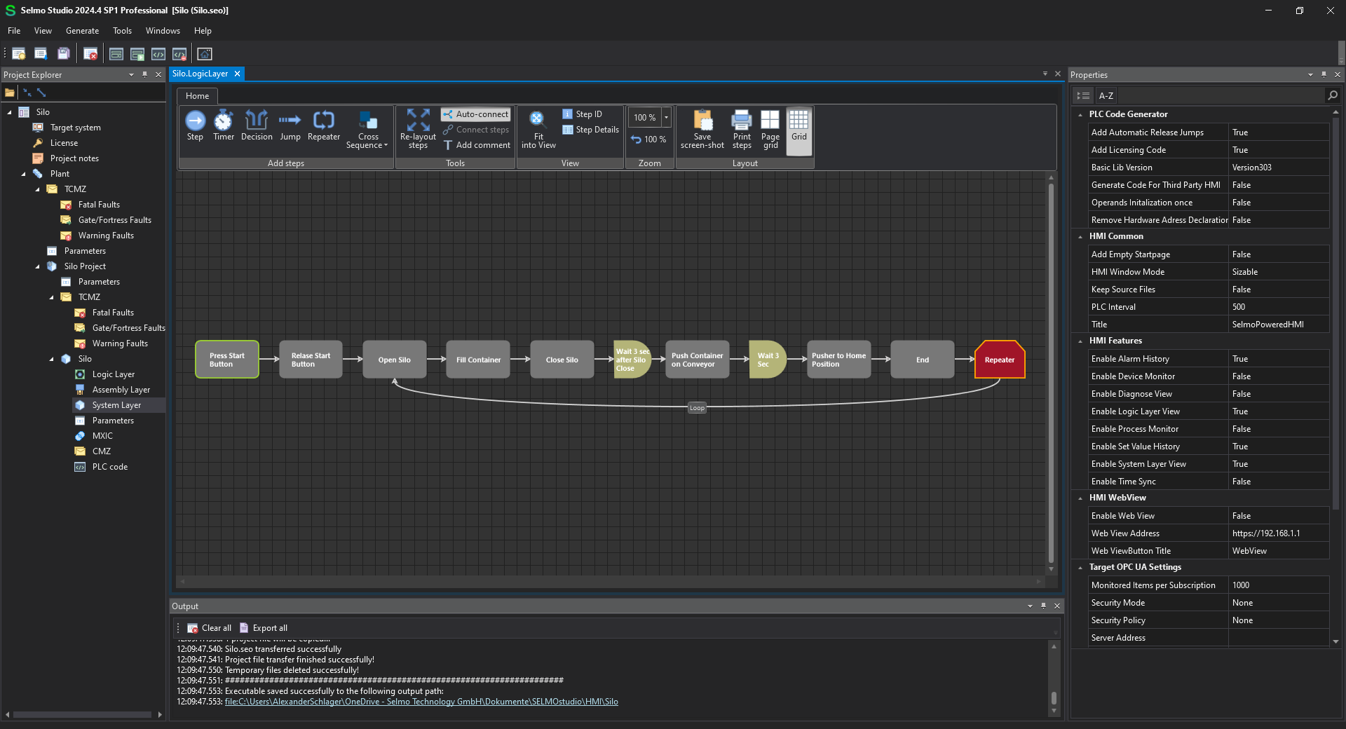
Task: Select PLC code tree item
Action: pyautogui.click(x=109, y=467)
